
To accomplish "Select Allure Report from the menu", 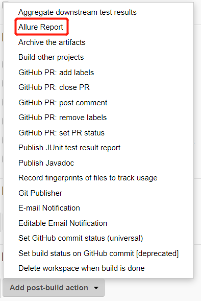I will click(x=41, y=27).
